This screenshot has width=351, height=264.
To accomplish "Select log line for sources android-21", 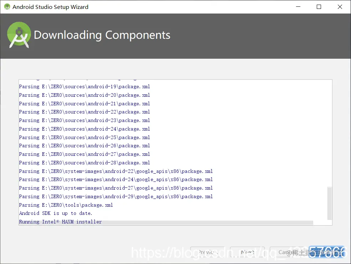I will (85, 104).
